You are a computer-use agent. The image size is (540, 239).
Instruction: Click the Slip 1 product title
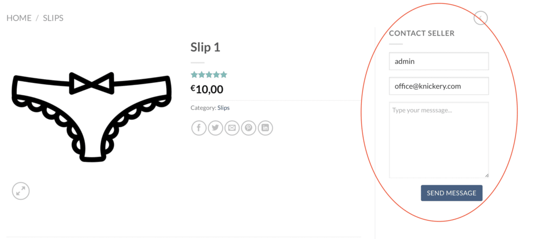pyautogui.click(x=205, y=47)
